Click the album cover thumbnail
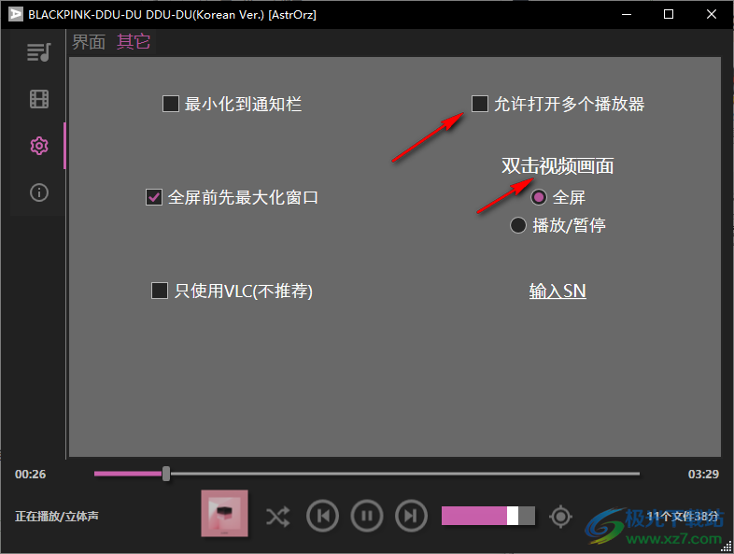This screenshot has width=734, height=554. [x=225, y=513]
